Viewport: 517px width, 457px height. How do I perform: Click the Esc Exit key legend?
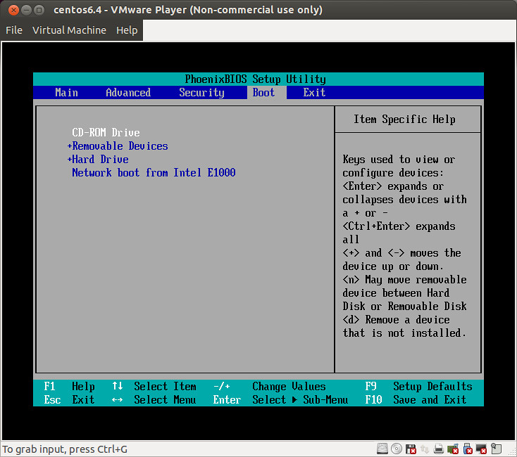(x=69, y=400)
